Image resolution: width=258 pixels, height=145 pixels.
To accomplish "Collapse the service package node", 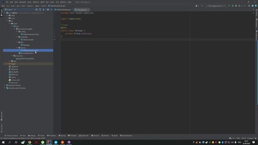I will 17,48.
